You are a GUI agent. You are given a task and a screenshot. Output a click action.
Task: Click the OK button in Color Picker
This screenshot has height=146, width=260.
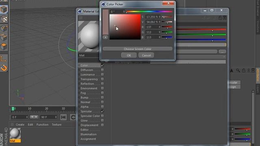tap(129, 55)
